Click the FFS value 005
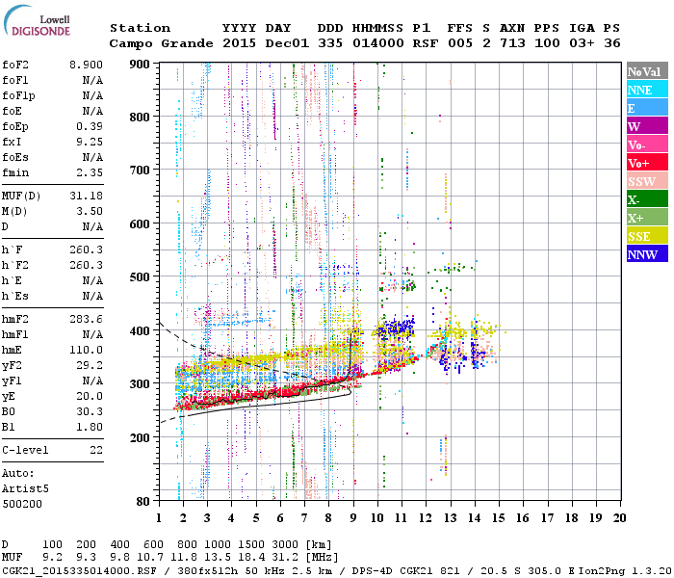The width and height of the screenshot is (674, 578). [460, 43]
